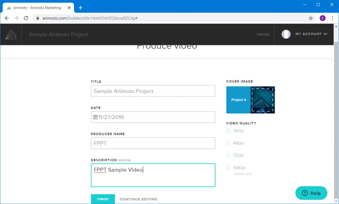Click the browser profile icon labeled E
This screenshot has height=204, width=339.
point(322,18)
